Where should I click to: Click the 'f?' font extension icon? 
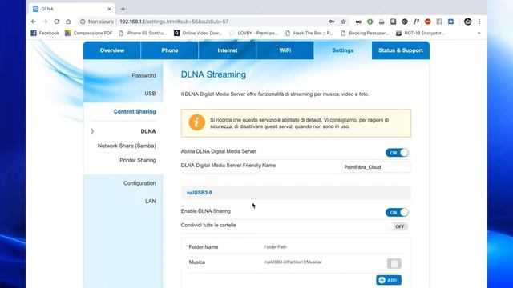tap(416, 22)
